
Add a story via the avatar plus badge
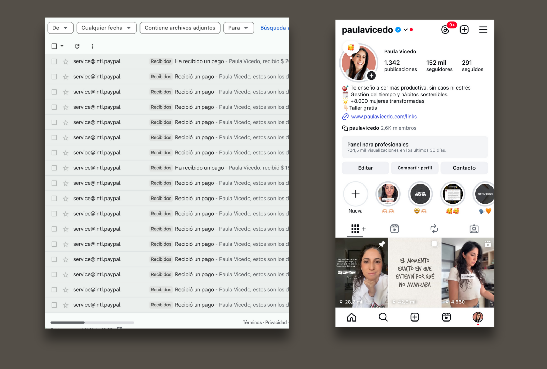371,76
